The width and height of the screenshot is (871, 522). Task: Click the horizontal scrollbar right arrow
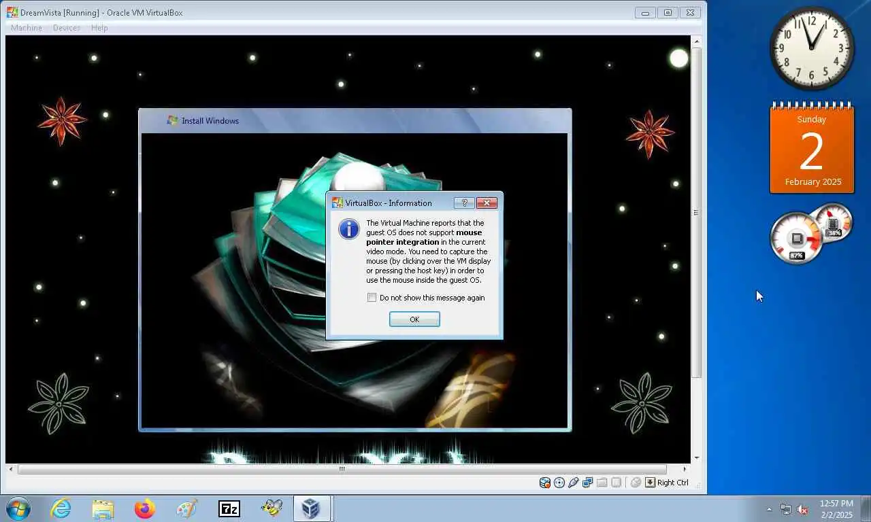[685, 469]
